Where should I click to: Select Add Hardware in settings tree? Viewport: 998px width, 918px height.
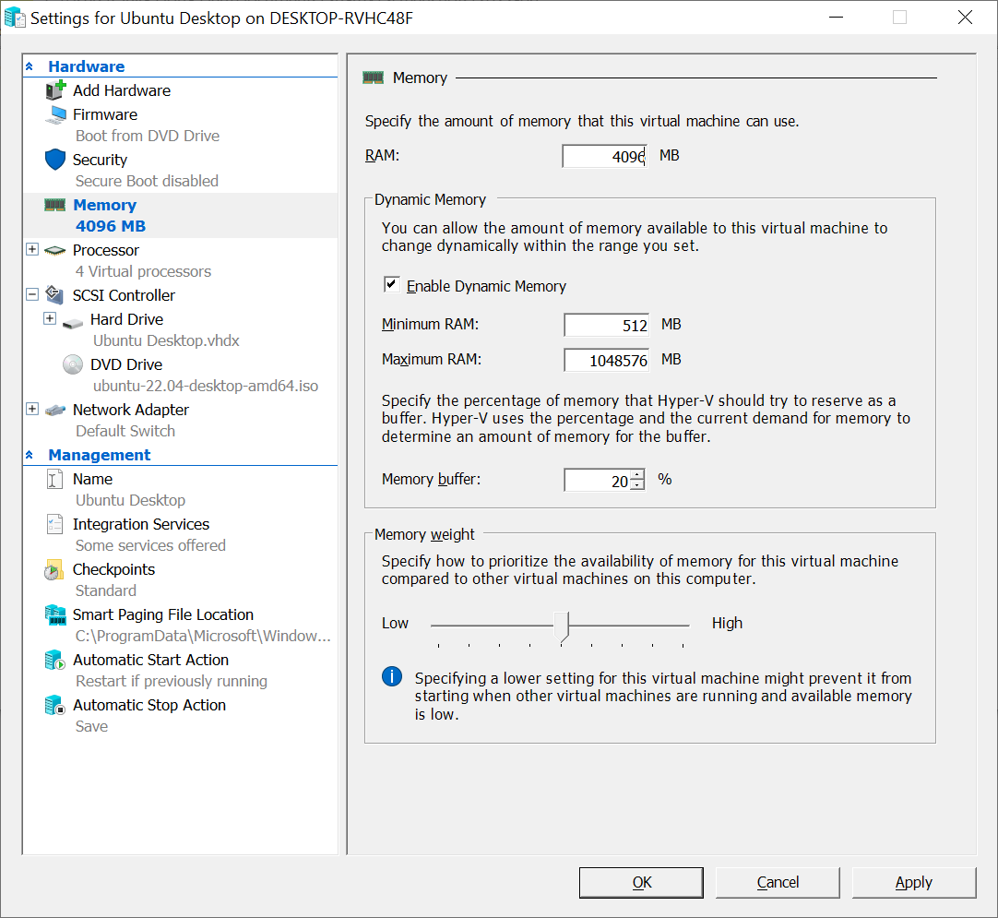[x=122, y=90]
